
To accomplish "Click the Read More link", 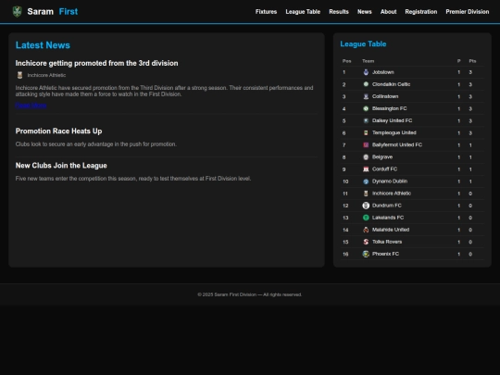I will pyautogui.click(x=31, y=106).
